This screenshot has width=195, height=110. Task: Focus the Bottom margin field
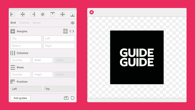pyautogui.click(x=26, y=46)
